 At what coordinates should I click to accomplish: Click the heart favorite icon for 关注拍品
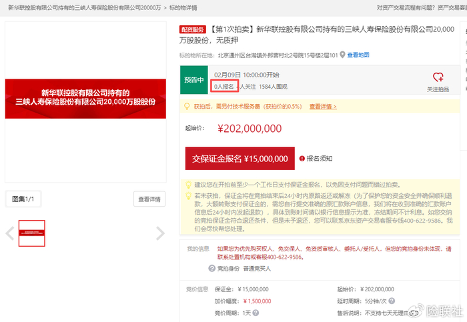pos(438,77)
